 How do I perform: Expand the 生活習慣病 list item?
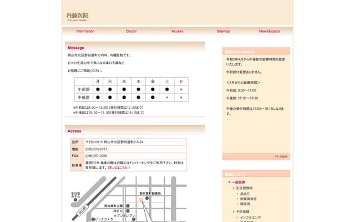(245, 188)
